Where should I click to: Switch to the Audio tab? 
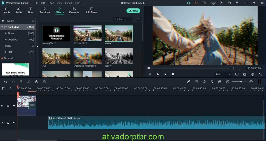(19, 11)
